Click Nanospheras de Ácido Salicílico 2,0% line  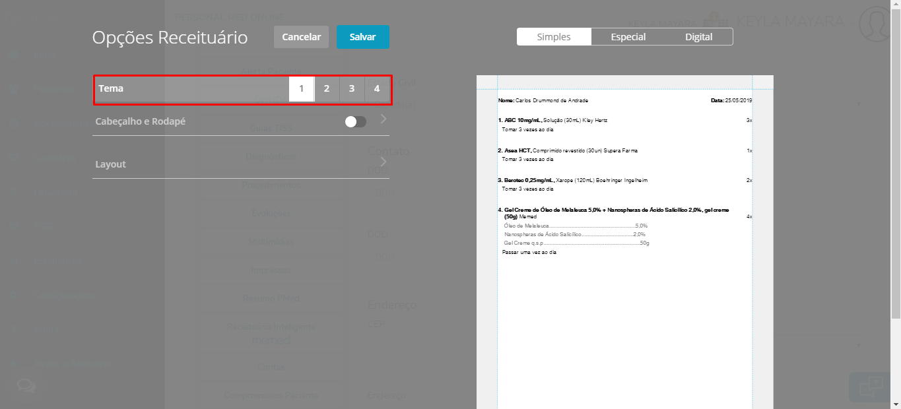[574, 234]
